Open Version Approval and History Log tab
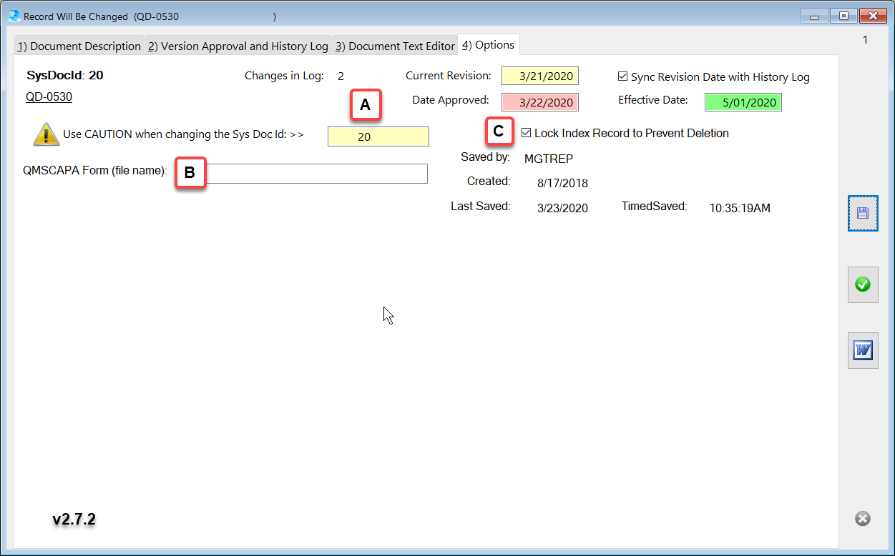The width and height of the screenshot is (895, 556). click(x=238, y=46)
